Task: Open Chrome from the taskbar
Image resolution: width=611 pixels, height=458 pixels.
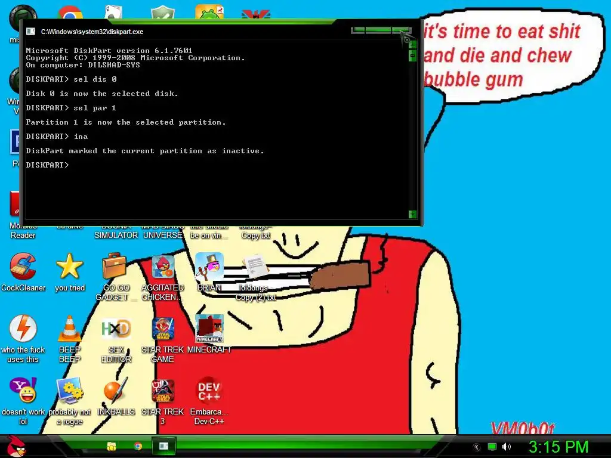Action: point(138,446)
